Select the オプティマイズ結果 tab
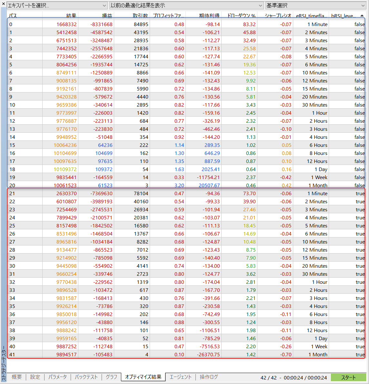The height and width of the screenshot is (384, 369). click(143, 377)
